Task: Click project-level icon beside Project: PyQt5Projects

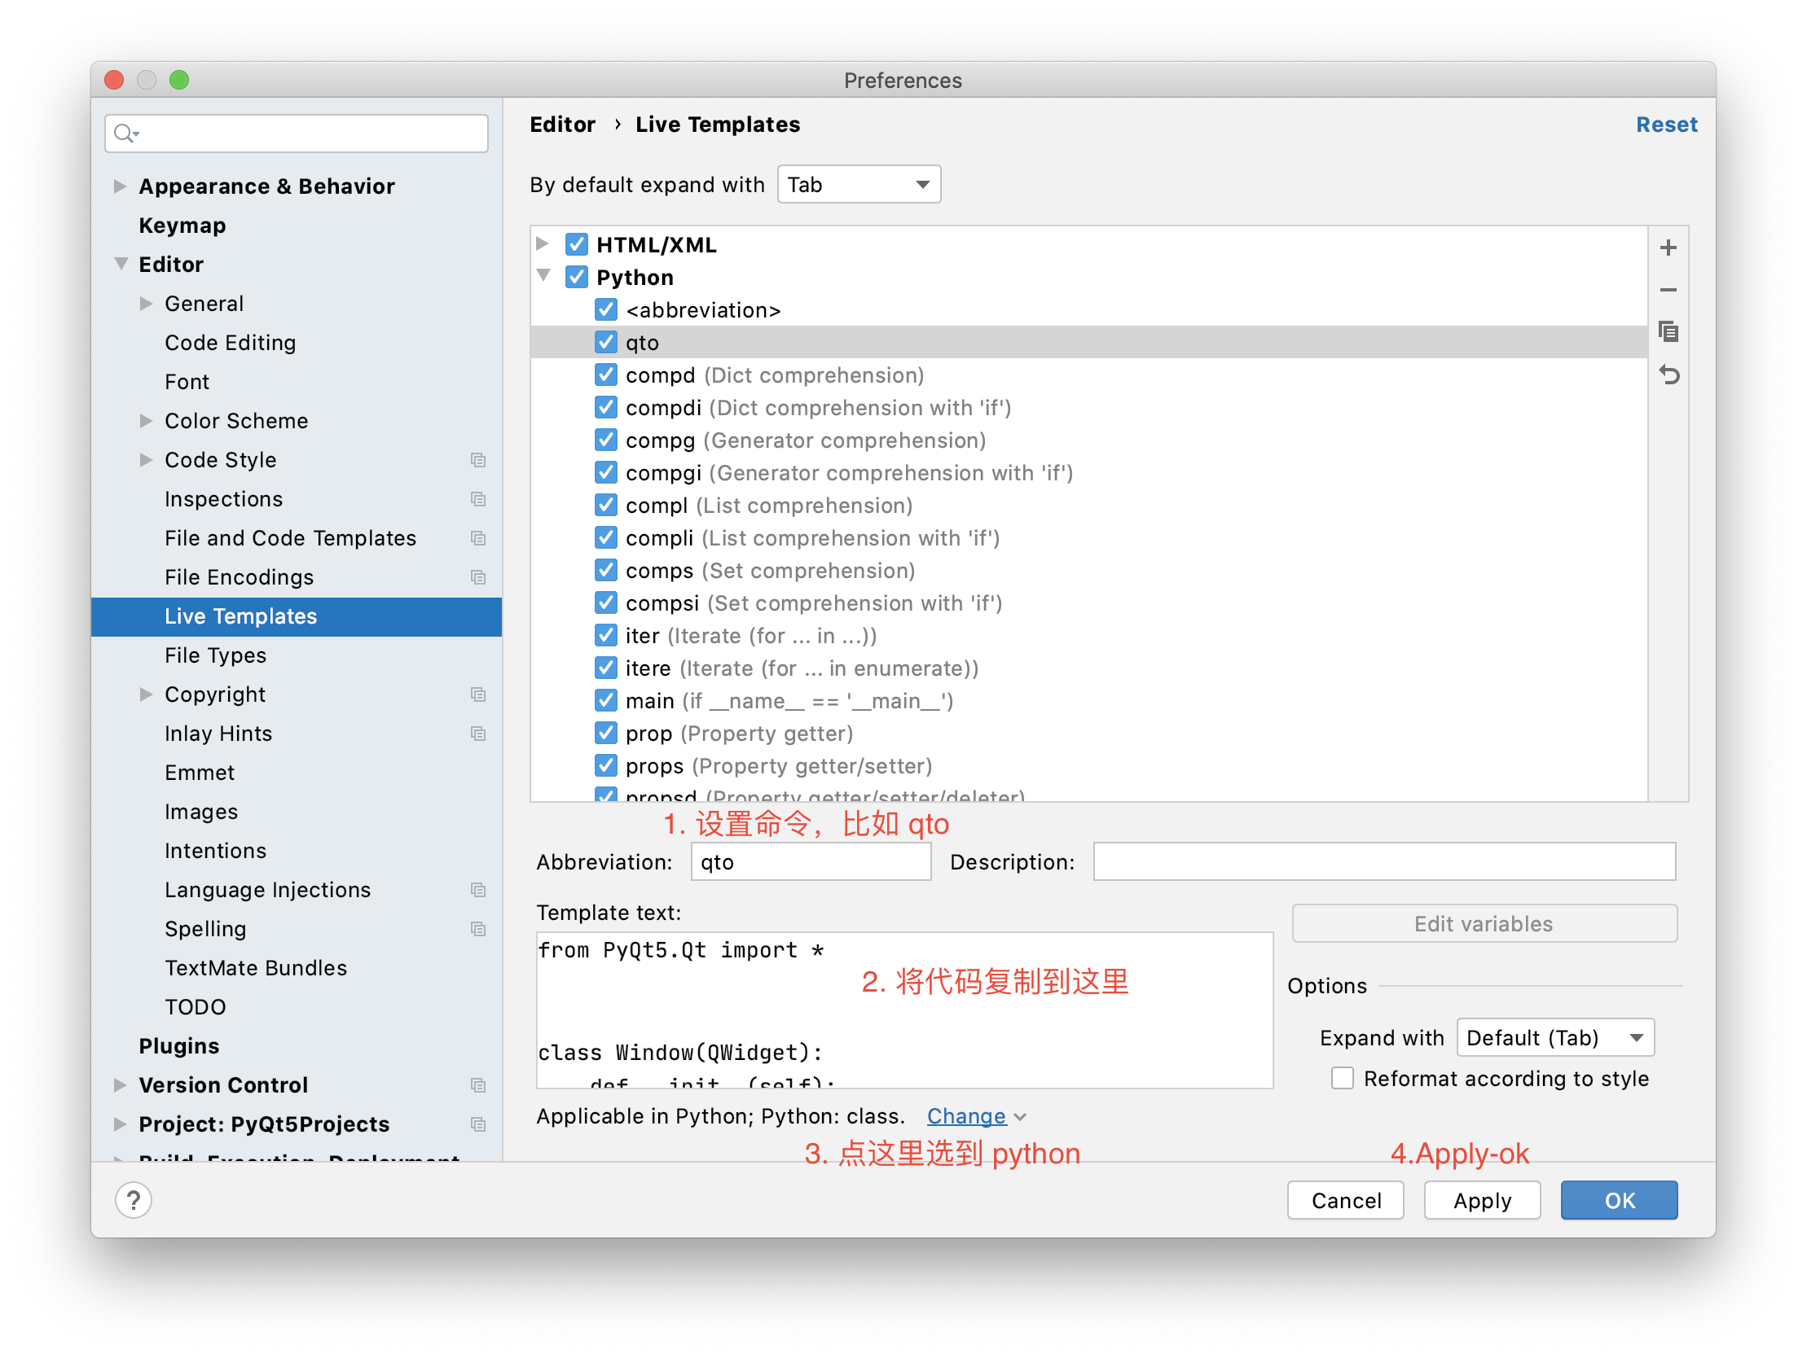Action: point(478,1124)
